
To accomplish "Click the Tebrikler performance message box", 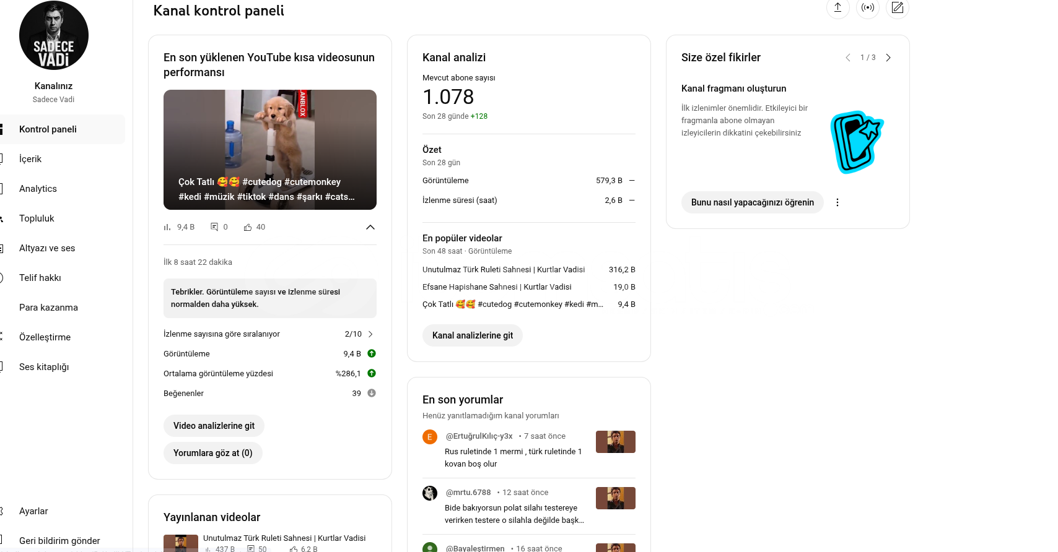I will point(270,298).
